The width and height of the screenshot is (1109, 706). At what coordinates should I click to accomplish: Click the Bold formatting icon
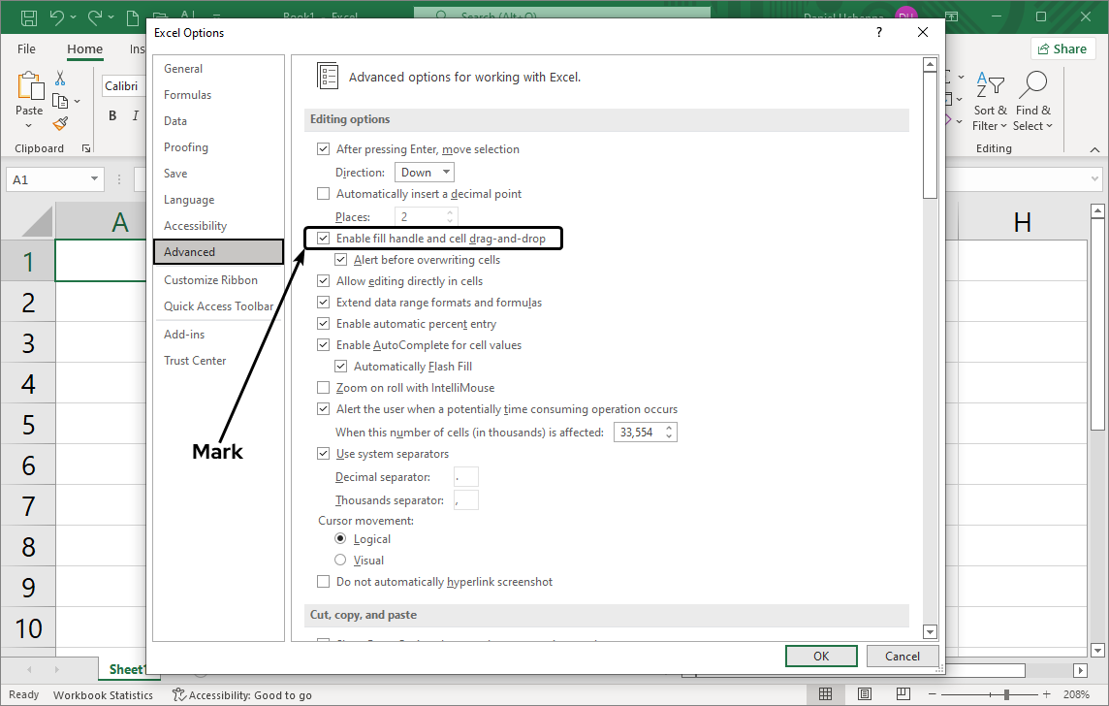pos(112,116)
